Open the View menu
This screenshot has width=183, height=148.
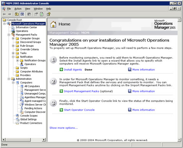pyautogui.click(x=28, y=9)
